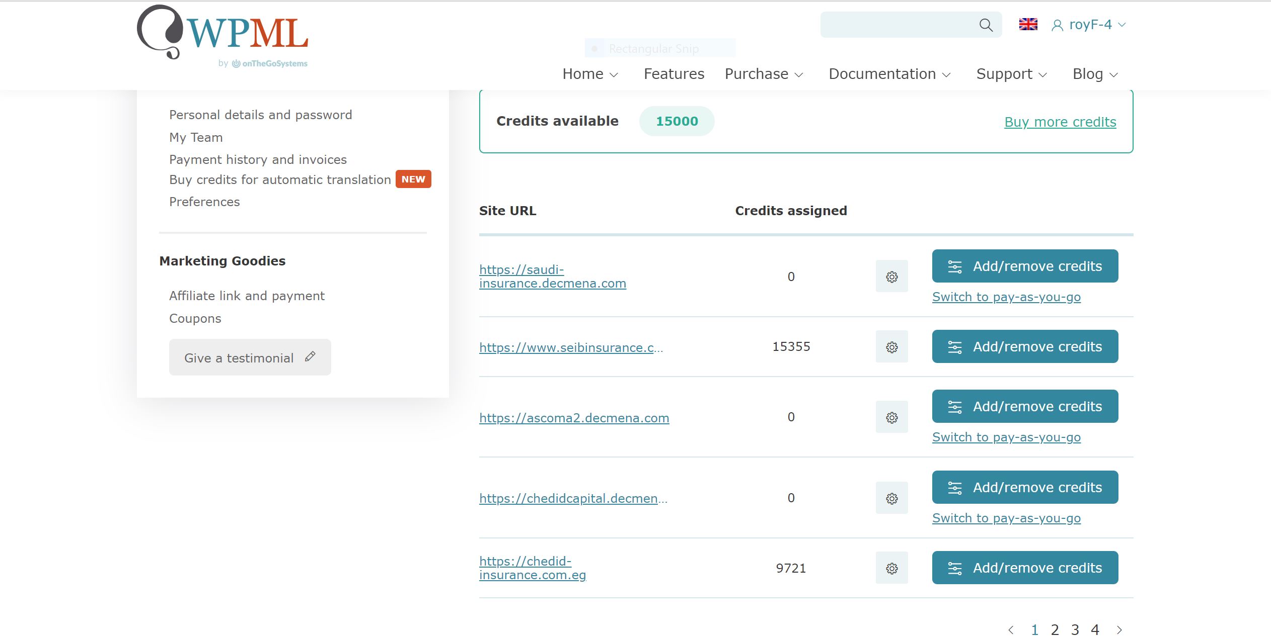This screenshot has width=1271, height=641.
Task: Open https://www.seibinsurance.c... link
Action: [x=571, y=347]
